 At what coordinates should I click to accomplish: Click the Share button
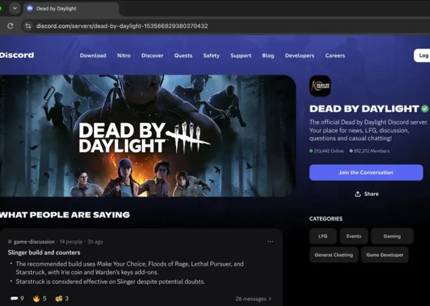pos(366,194)
